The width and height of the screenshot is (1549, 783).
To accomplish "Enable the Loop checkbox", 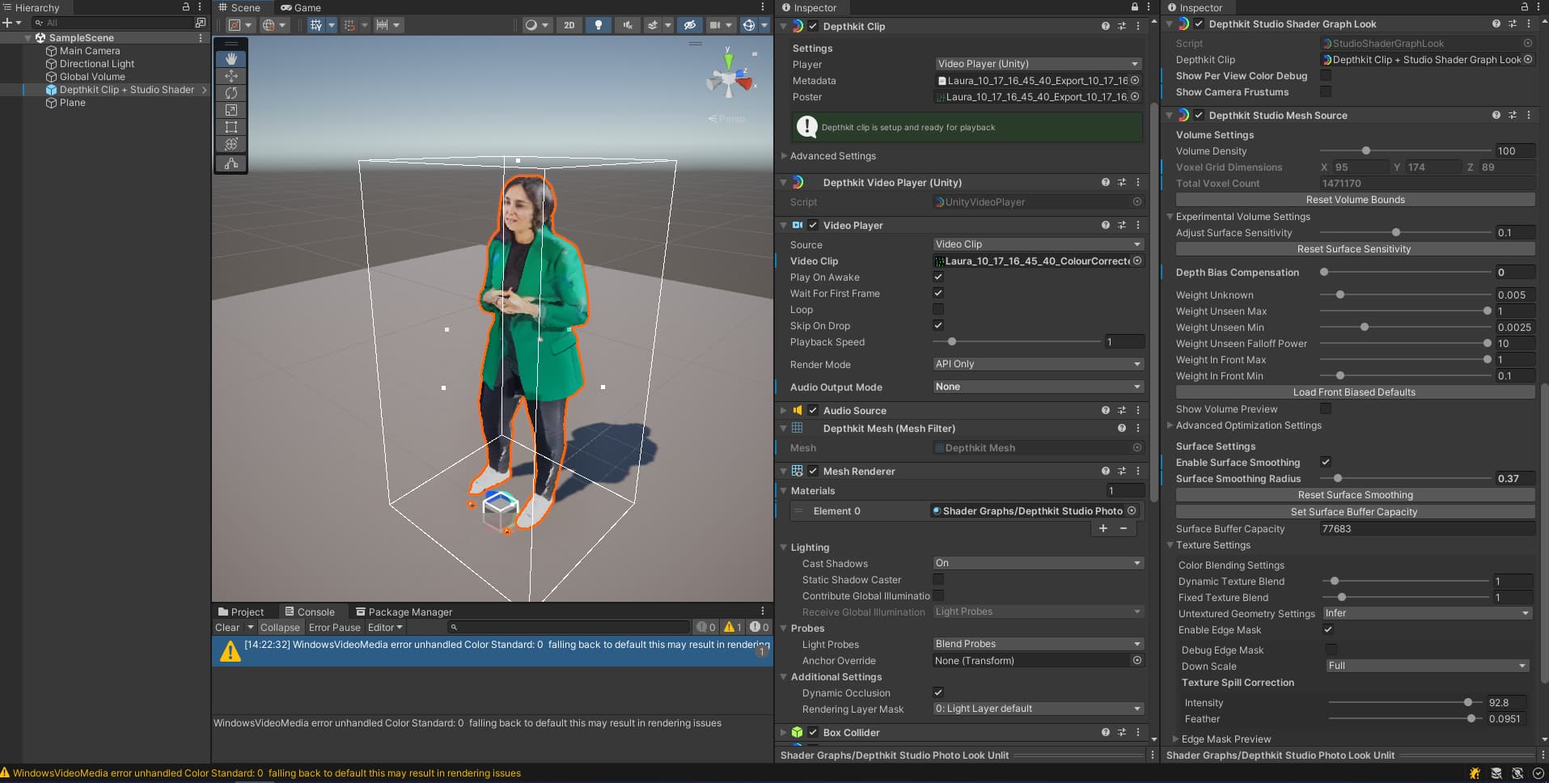I will tap(938, 310).
